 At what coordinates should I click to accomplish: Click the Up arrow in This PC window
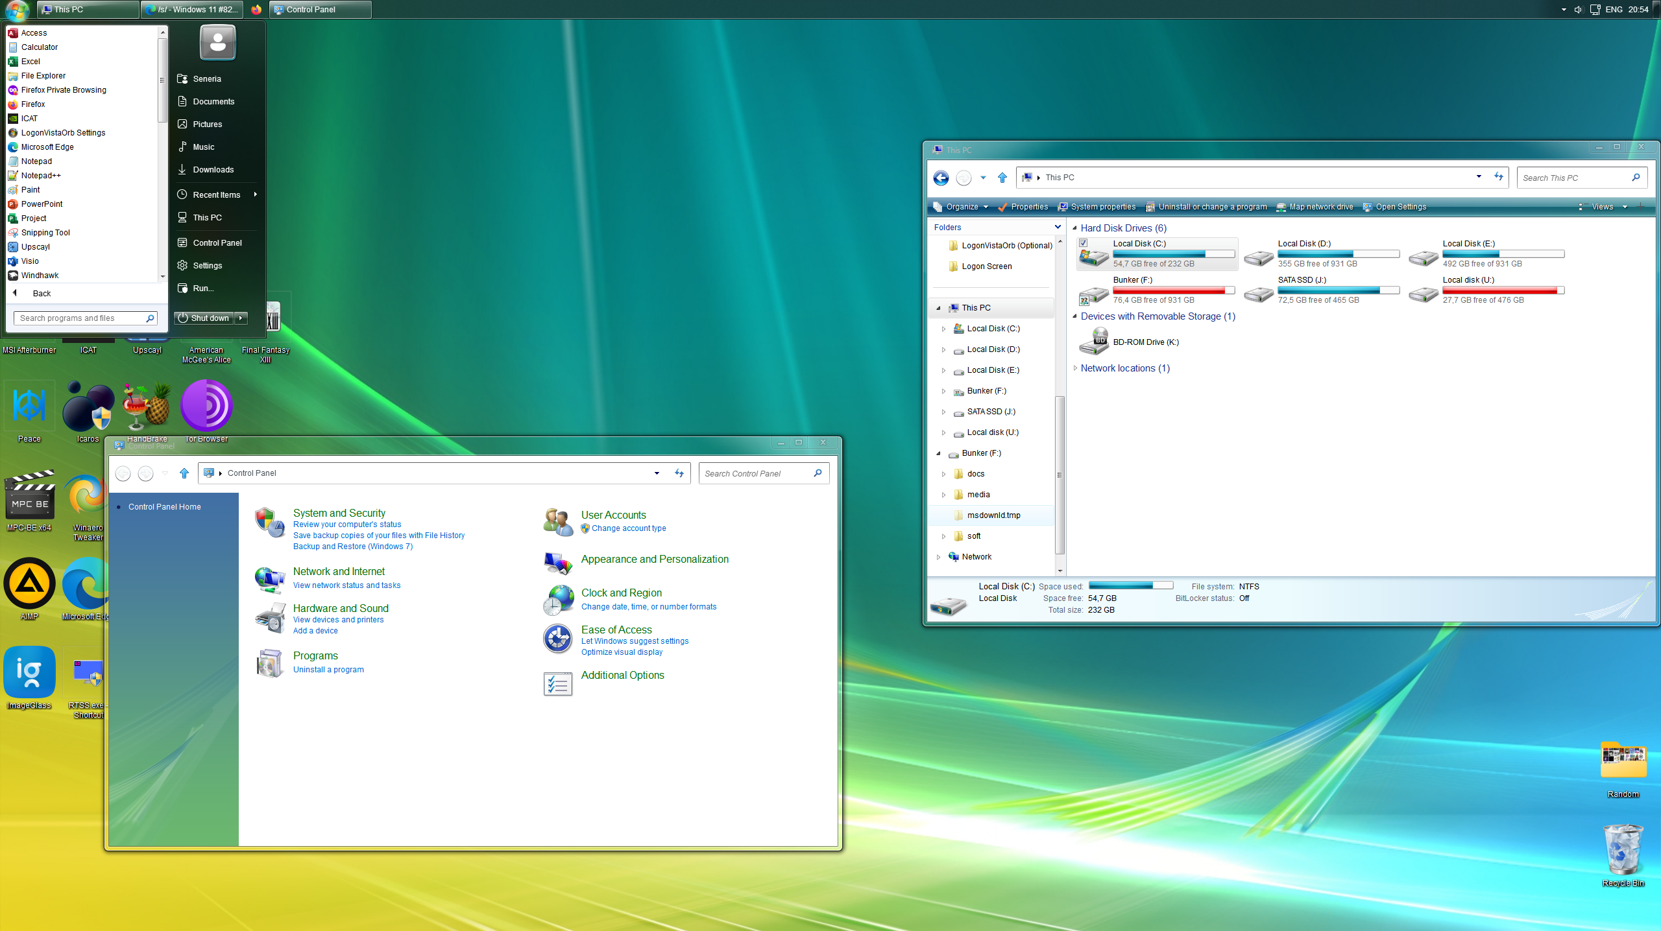click(x=1002, y=178)
